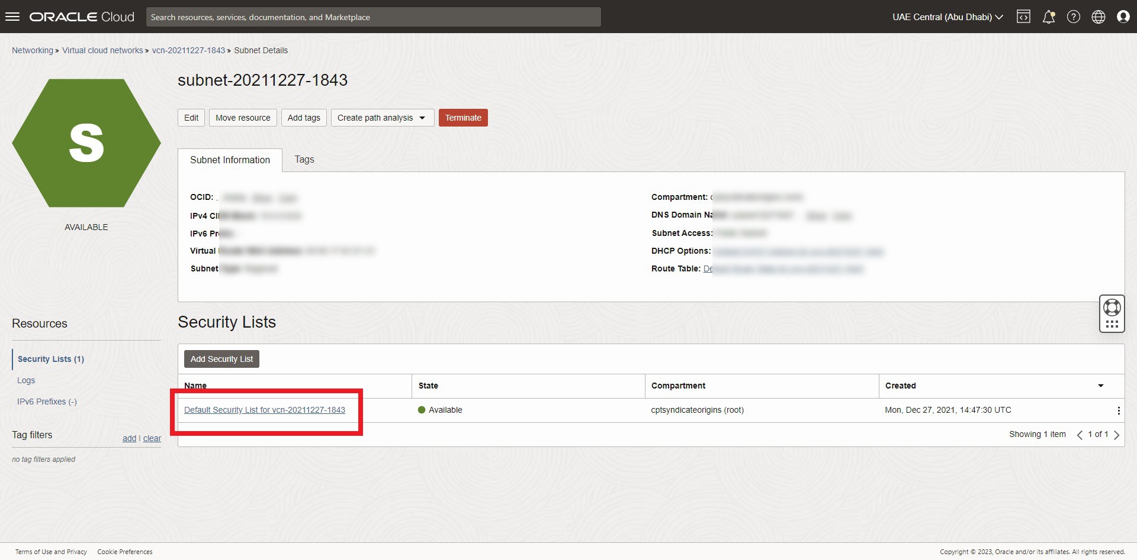The width and height of the screenshot is (1137, 560).
Task: Change language using the globe icon
Action: (x=1099, y=17)
